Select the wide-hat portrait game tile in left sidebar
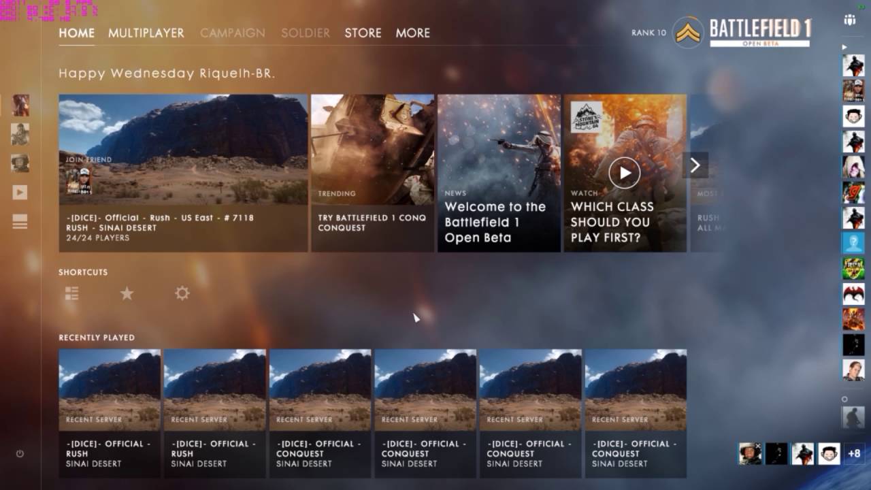This screenshot has height=490, width=871. coord(20,163)
